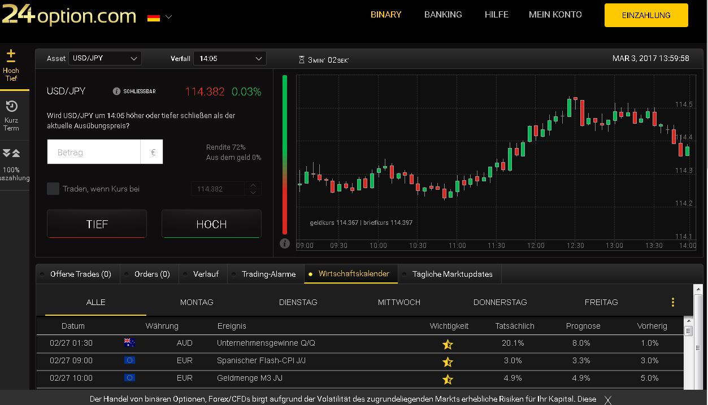708x405 pixels.
Task: Click the Prognose column header
Action: [x=583, y=326]
